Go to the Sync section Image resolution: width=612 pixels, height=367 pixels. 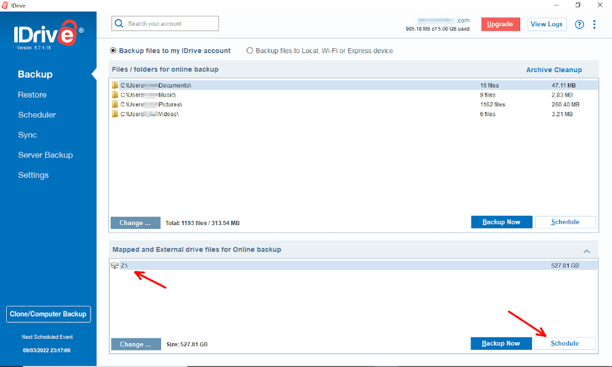click(28, 135)
